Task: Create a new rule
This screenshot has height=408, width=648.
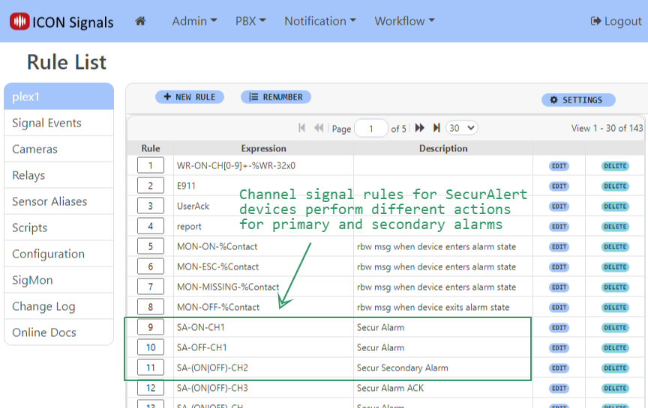Action: [x=190, y=97]
